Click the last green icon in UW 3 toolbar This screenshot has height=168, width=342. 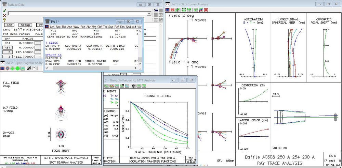coord(144,86)
